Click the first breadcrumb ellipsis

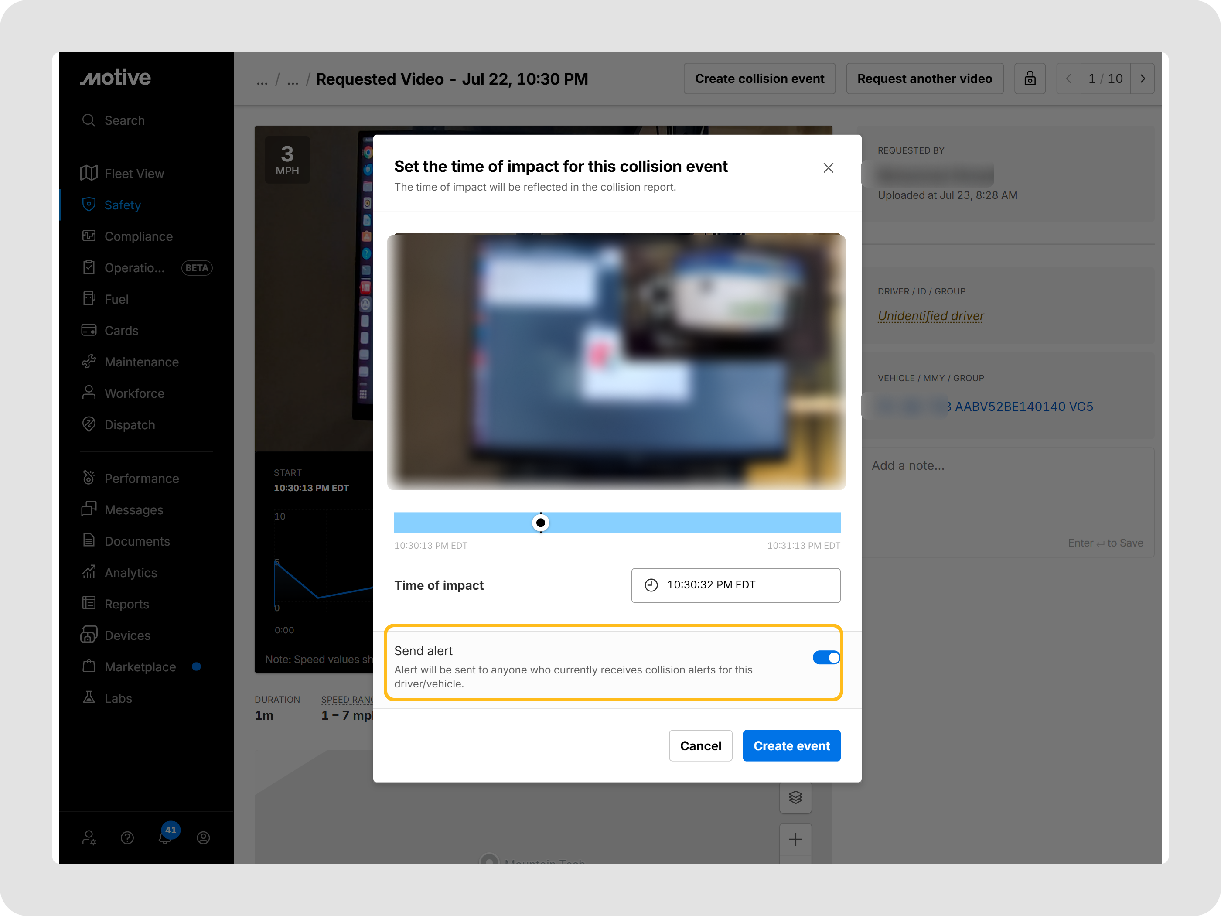[262, 80]
